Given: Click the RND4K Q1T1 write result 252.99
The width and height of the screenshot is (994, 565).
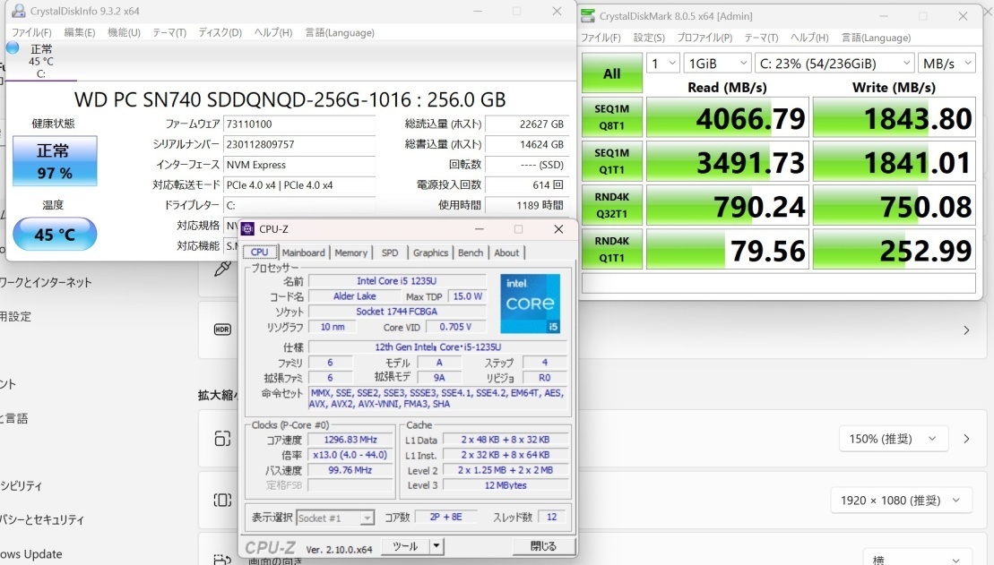Looking at the screenshot, I should [894, 250].
